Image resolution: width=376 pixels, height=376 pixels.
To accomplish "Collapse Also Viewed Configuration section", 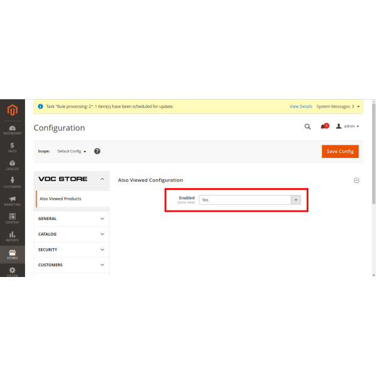I will coord(357,180).
